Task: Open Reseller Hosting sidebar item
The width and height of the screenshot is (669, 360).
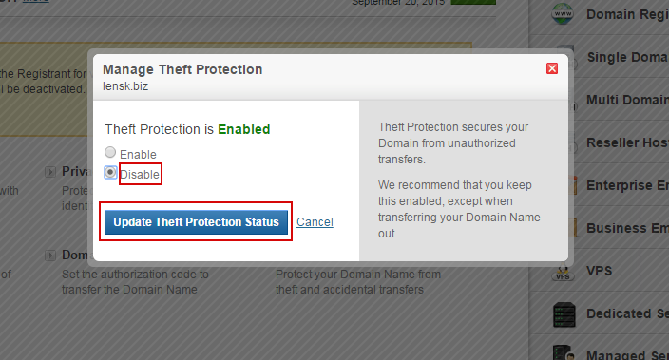Action: click(627, 142)
